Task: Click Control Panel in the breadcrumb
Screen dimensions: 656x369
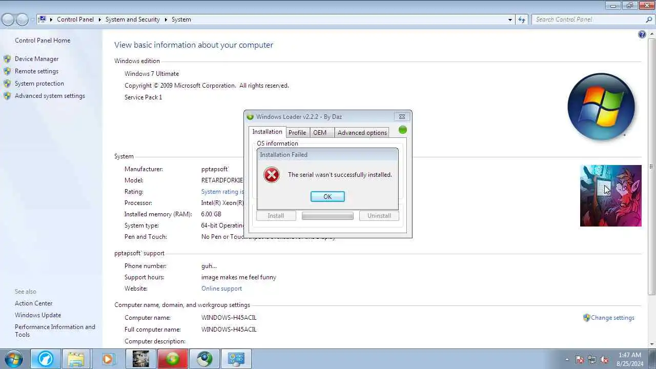Action: [75, 19]
